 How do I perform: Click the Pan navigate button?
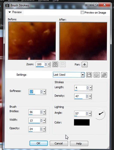(x=85, y=64)
